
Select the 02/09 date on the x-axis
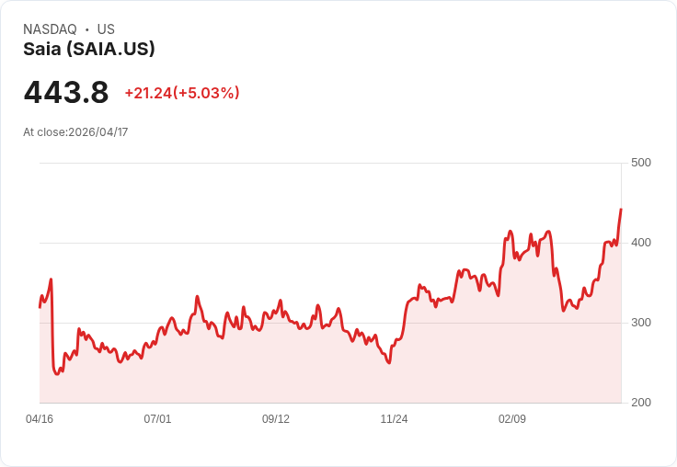(512, 419)
